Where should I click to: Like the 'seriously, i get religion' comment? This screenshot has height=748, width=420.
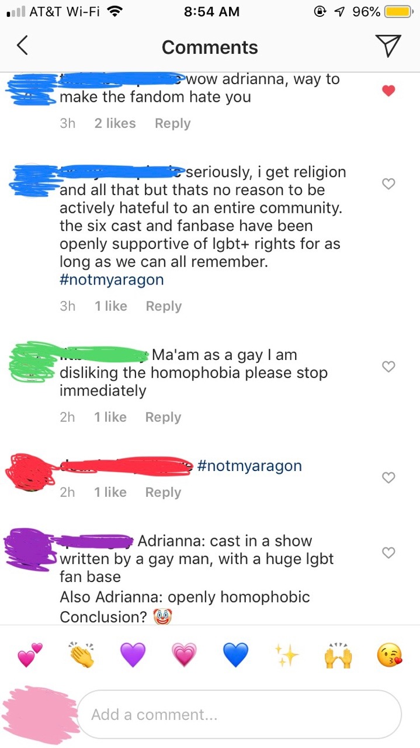coord(388,184)
